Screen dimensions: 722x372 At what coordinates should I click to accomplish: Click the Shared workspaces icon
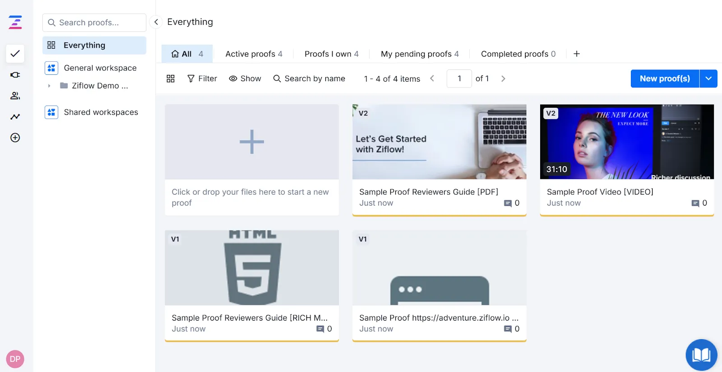point(51,112)
